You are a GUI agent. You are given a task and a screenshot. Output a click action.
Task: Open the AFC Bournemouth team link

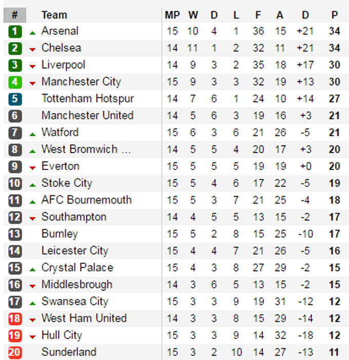87,200
